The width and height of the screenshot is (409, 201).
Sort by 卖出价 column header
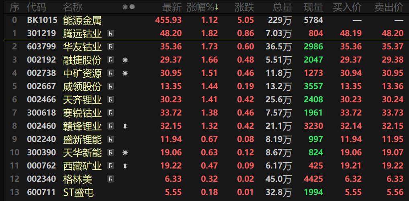coord(389,8)
